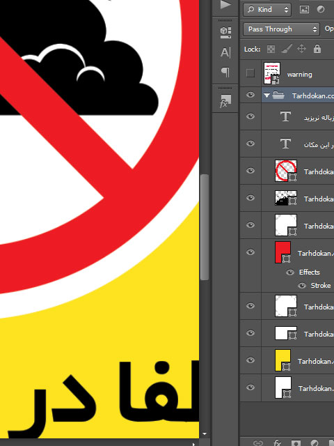This screenshot has height=446, width=334.
Task: Click the Effects label under red layer
Action: pyautogui.click(x=309, y=272)
